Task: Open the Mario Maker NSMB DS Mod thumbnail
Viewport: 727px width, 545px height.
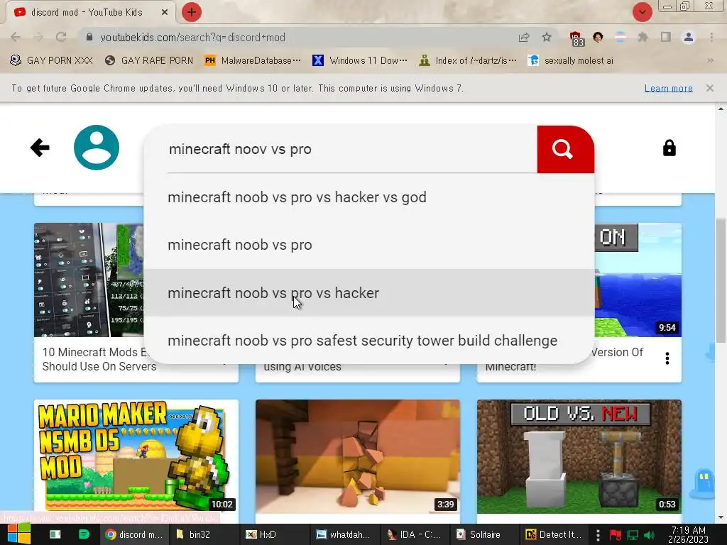Action: [136, 456]
